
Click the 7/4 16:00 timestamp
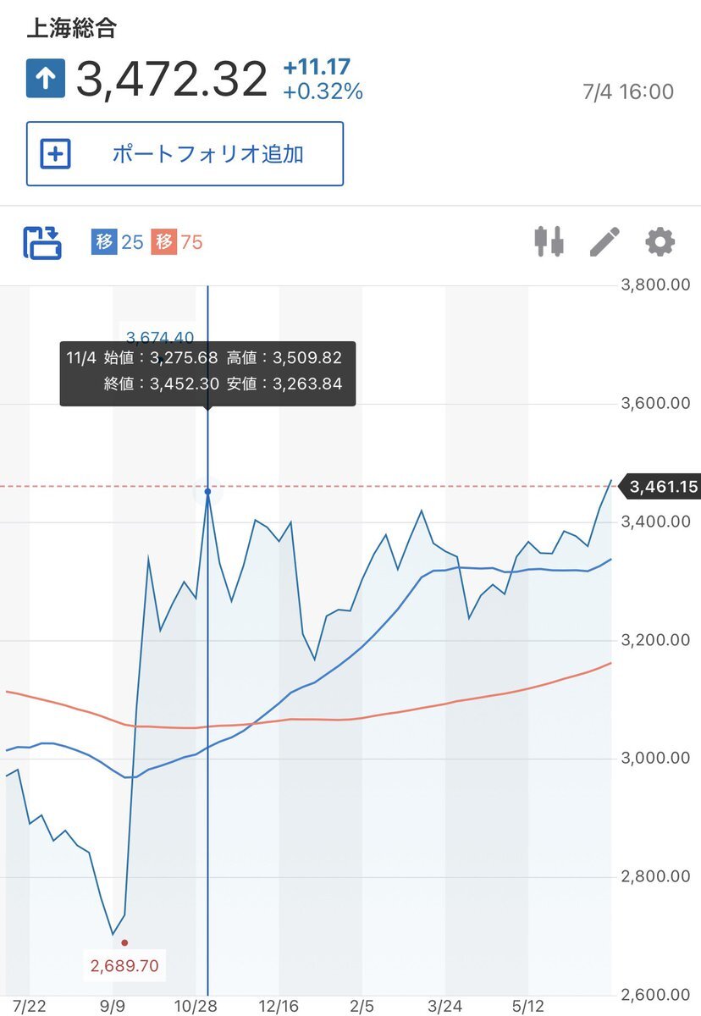[x=628, y=91]
